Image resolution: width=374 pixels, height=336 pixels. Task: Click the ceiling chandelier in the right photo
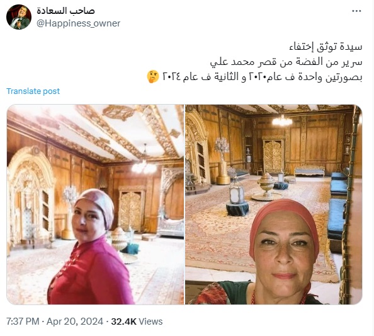pyautogui.click(x=283, y=120)
